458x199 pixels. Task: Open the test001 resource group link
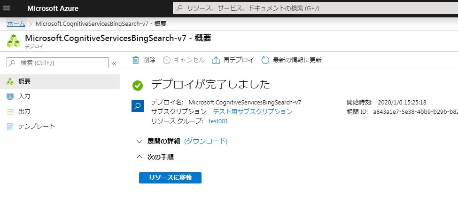pyautogui.click(x=218, y=121)
